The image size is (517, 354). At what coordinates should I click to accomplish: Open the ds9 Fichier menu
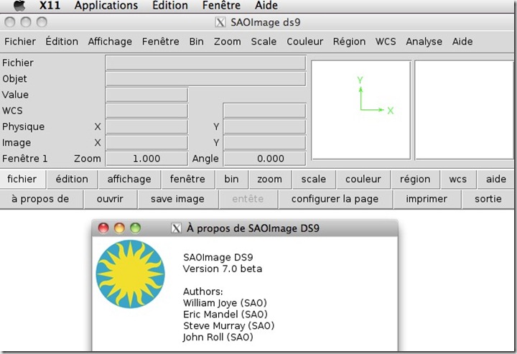20,42
